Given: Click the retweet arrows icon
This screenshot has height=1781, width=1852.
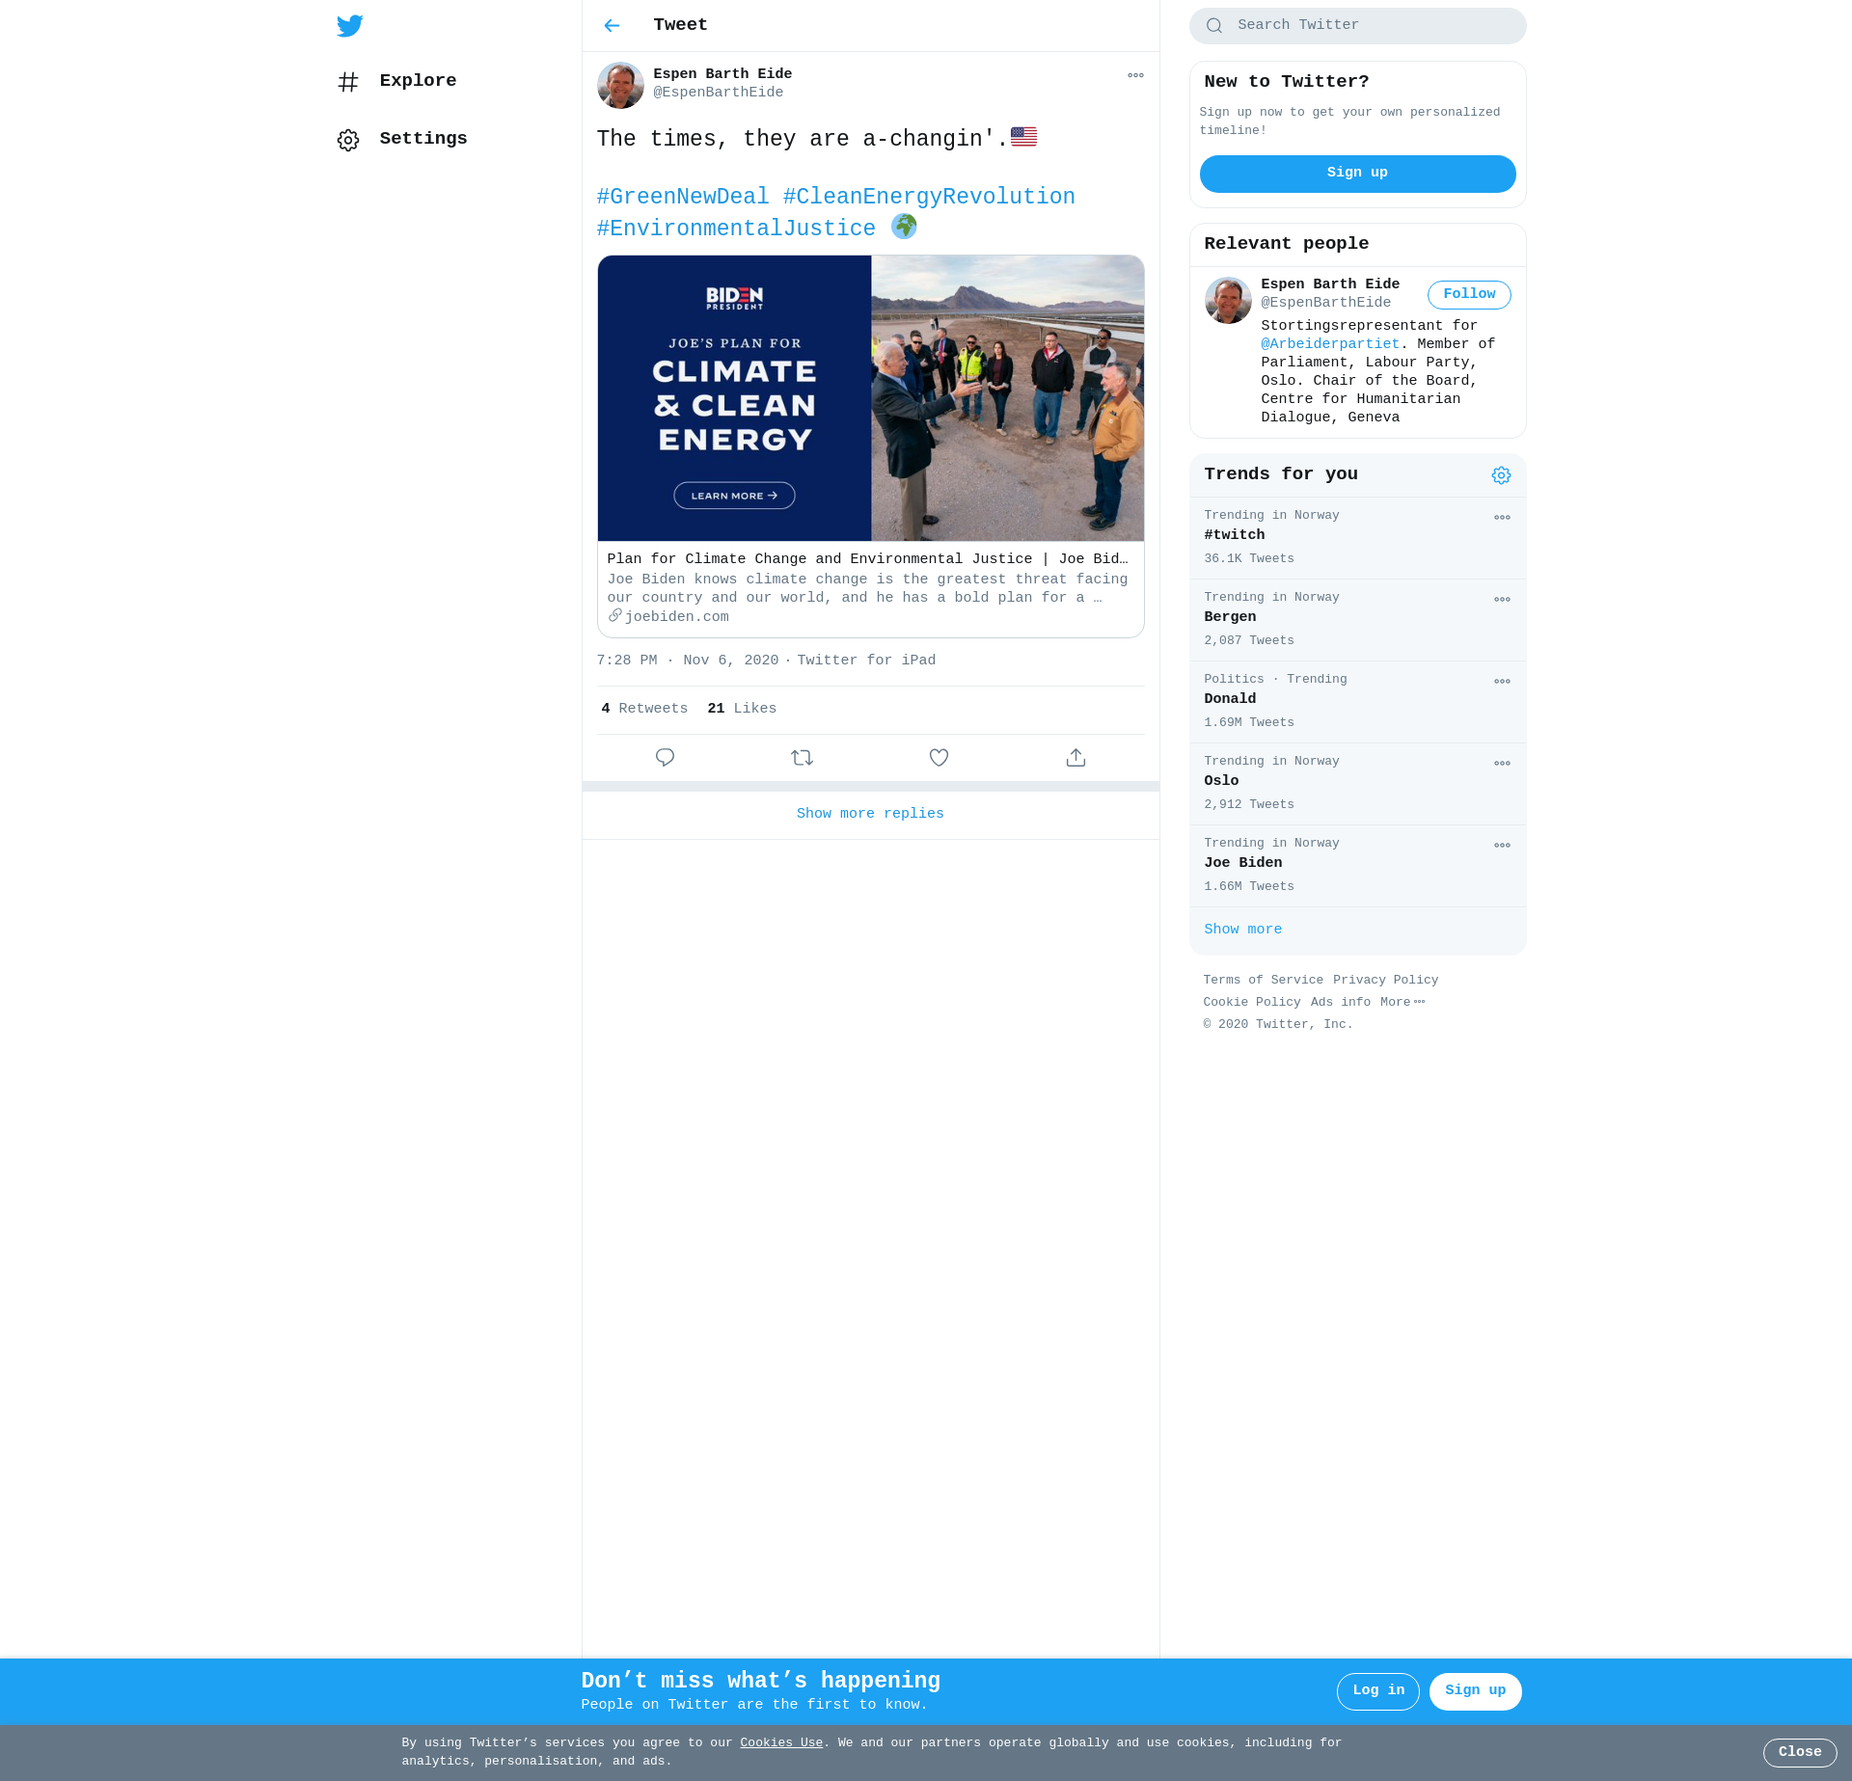Looking at the screenshot, I should pyautogui.click(x=802, y=758).
